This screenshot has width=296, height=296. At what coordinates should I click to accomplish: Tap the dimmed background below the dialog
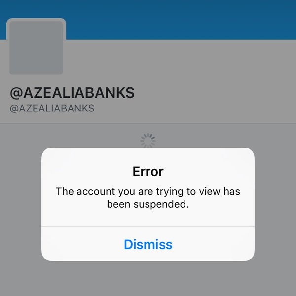[x=148, y=279]
